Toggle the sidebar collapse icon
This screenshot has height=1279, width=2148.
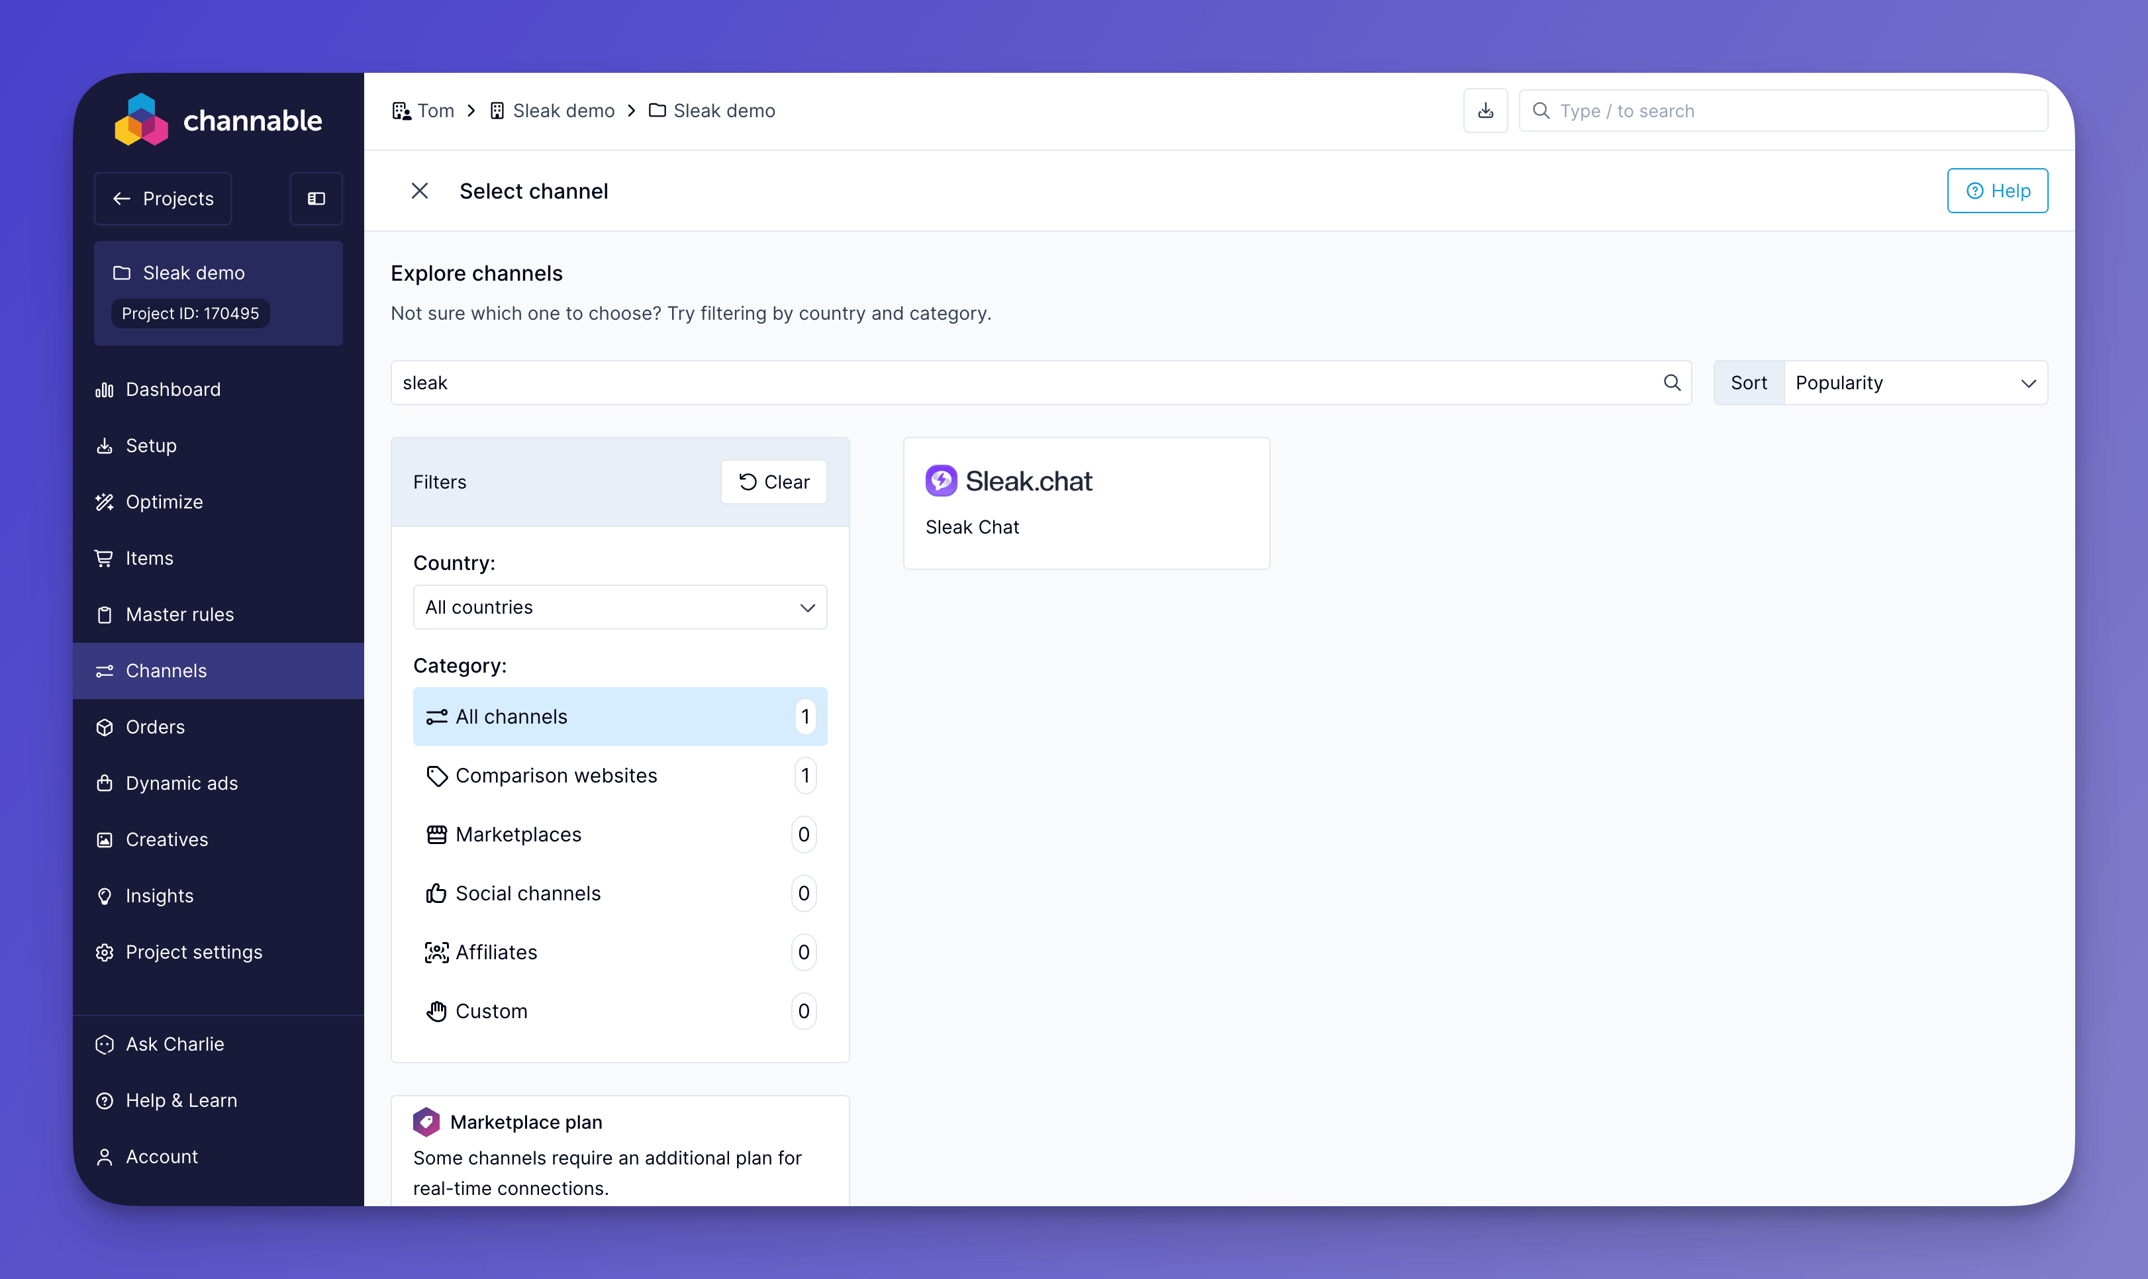point(317,199)
